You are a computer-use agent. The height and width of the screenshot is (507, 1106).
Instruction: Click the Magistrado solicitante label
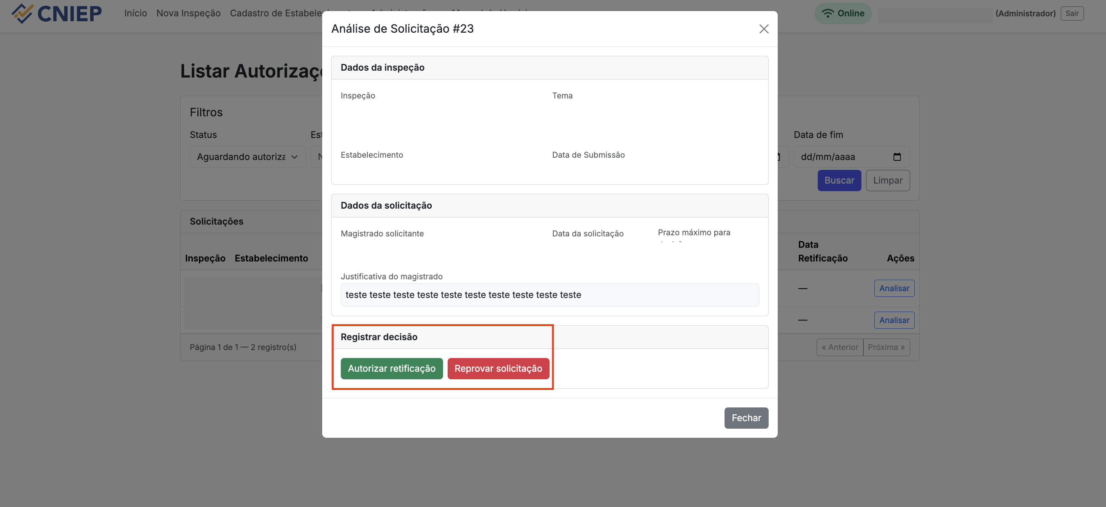(382, 233)
